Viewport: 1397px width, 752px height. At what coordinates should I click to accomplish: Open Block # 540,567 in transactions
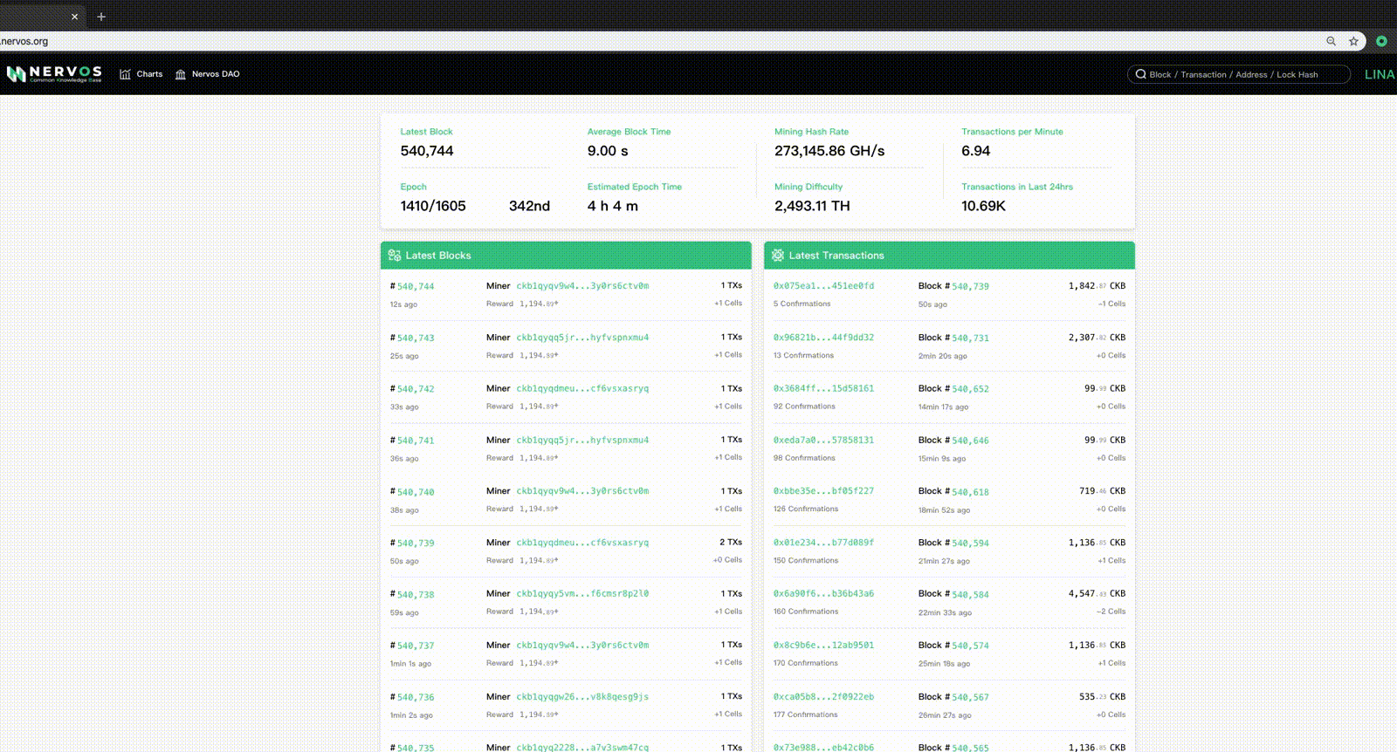970,697
